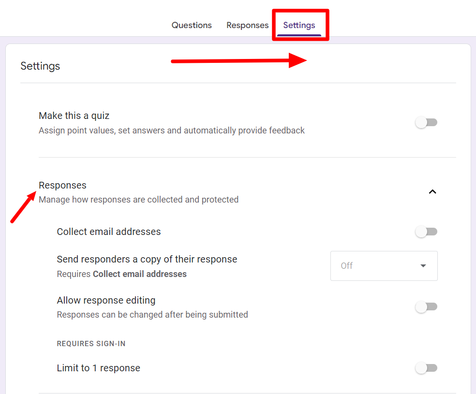Turn on Allow response editing
476x394 pixels.
426,307
